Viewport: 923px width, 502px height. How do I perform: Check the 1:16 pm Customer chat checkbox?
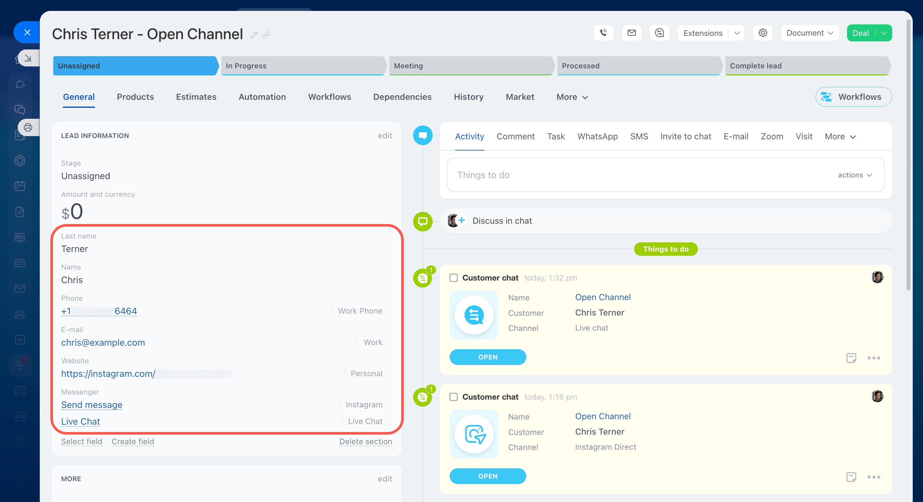[x=453, y=397]
